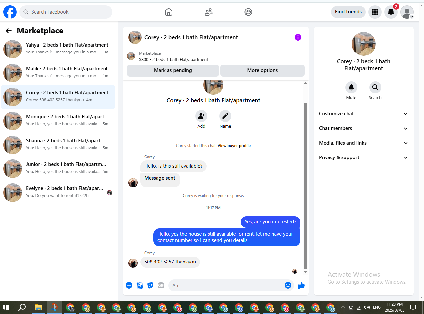Go back using the Marketplace arrow

[x=9, y=31]
